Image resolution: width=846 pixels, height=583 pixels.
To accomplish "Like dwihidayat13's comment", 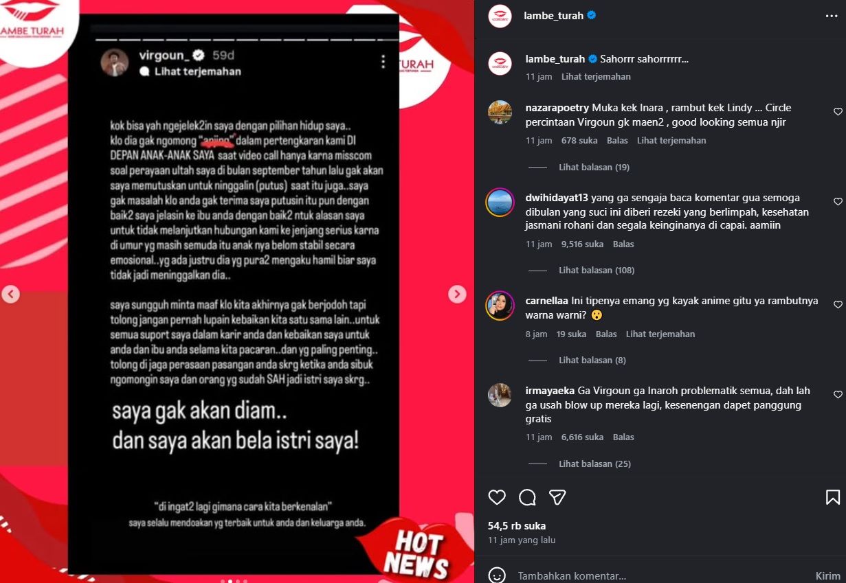I will coord(838,202).
